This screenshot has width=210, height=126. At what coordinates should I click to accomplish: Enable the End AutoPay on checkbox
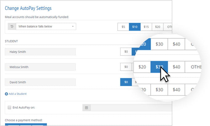(9, 107)
